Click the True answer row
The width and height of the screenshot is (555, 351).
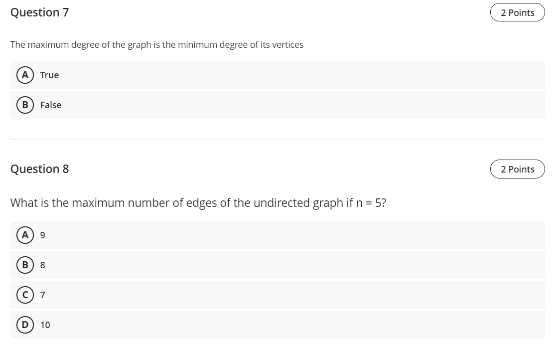pos(199,75)
